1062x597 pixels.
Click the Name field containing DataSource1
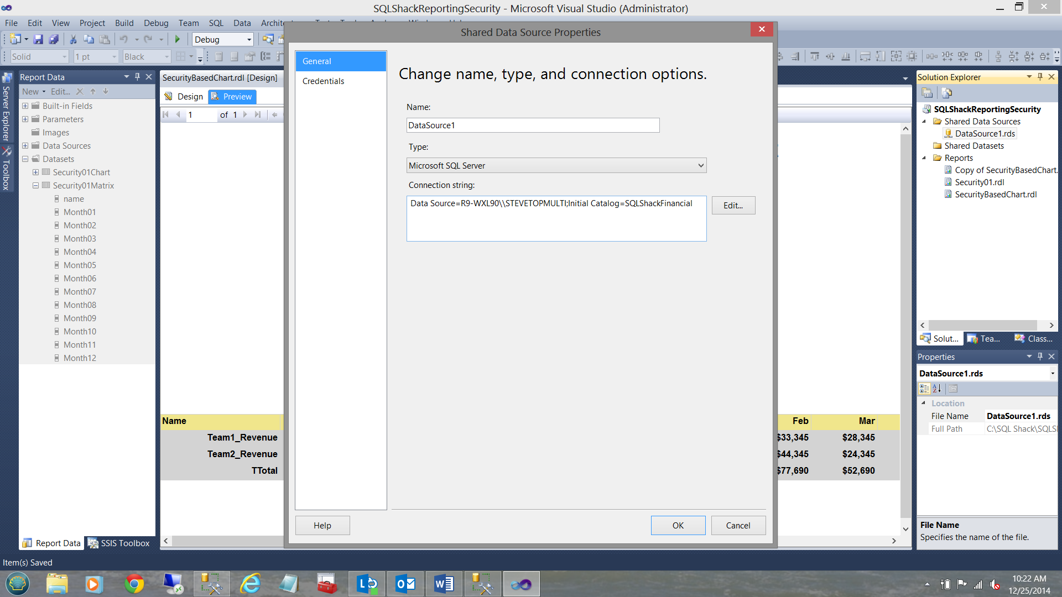[x=532, y=125]
